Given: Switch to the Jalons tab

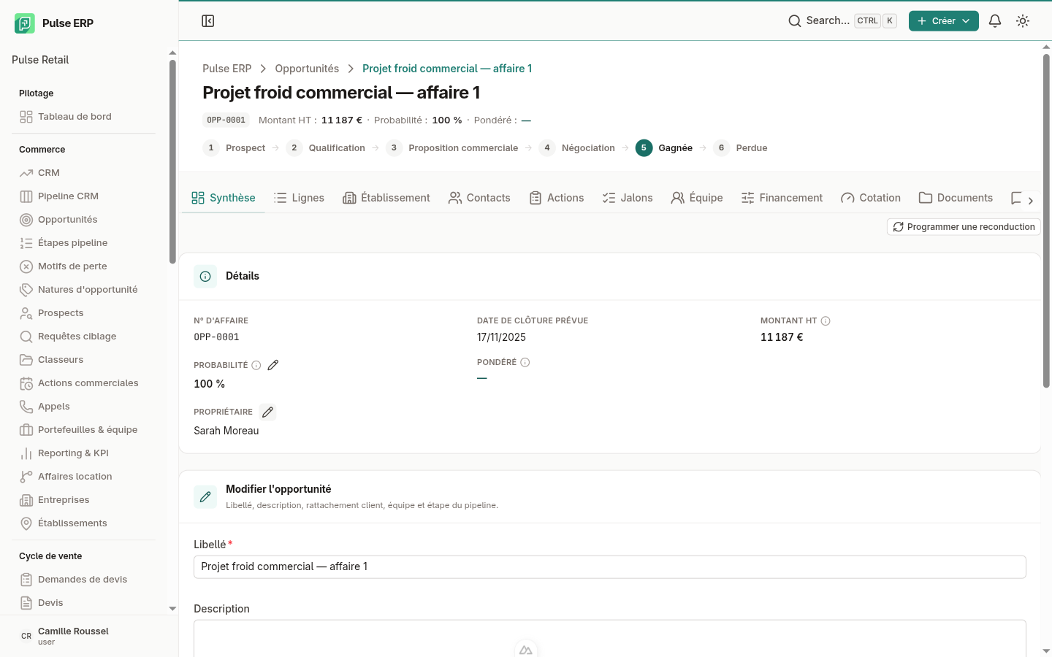Looking at the screenshot, I should point(628,198).
